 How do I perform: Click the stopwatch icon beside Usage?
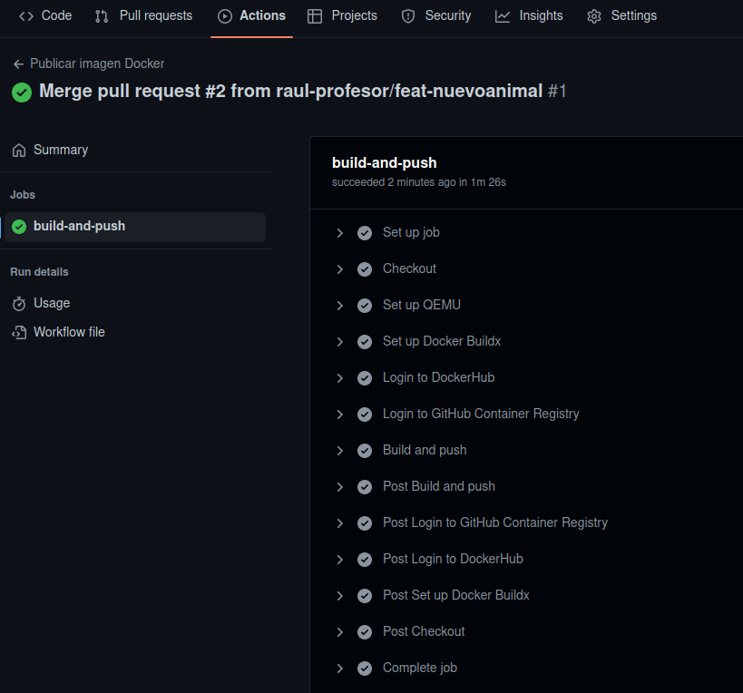coord(19,304)
